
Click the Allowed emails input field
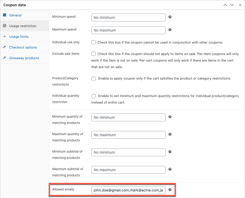coord(128,190)
